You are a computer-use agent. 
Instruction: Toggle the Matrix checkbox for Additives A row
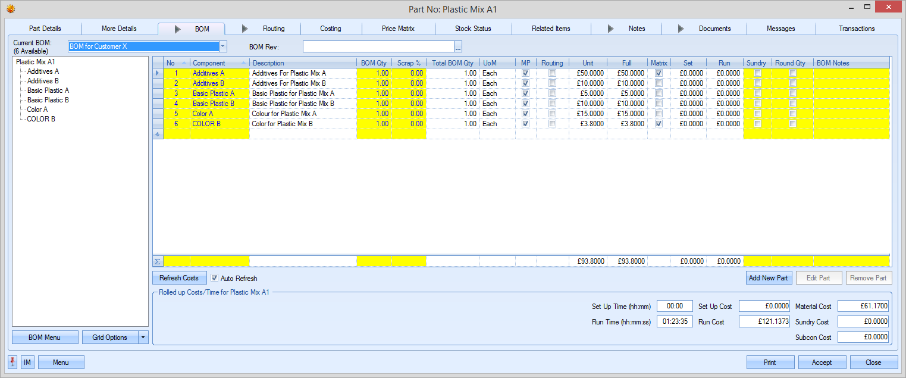(x=659, y=73)
